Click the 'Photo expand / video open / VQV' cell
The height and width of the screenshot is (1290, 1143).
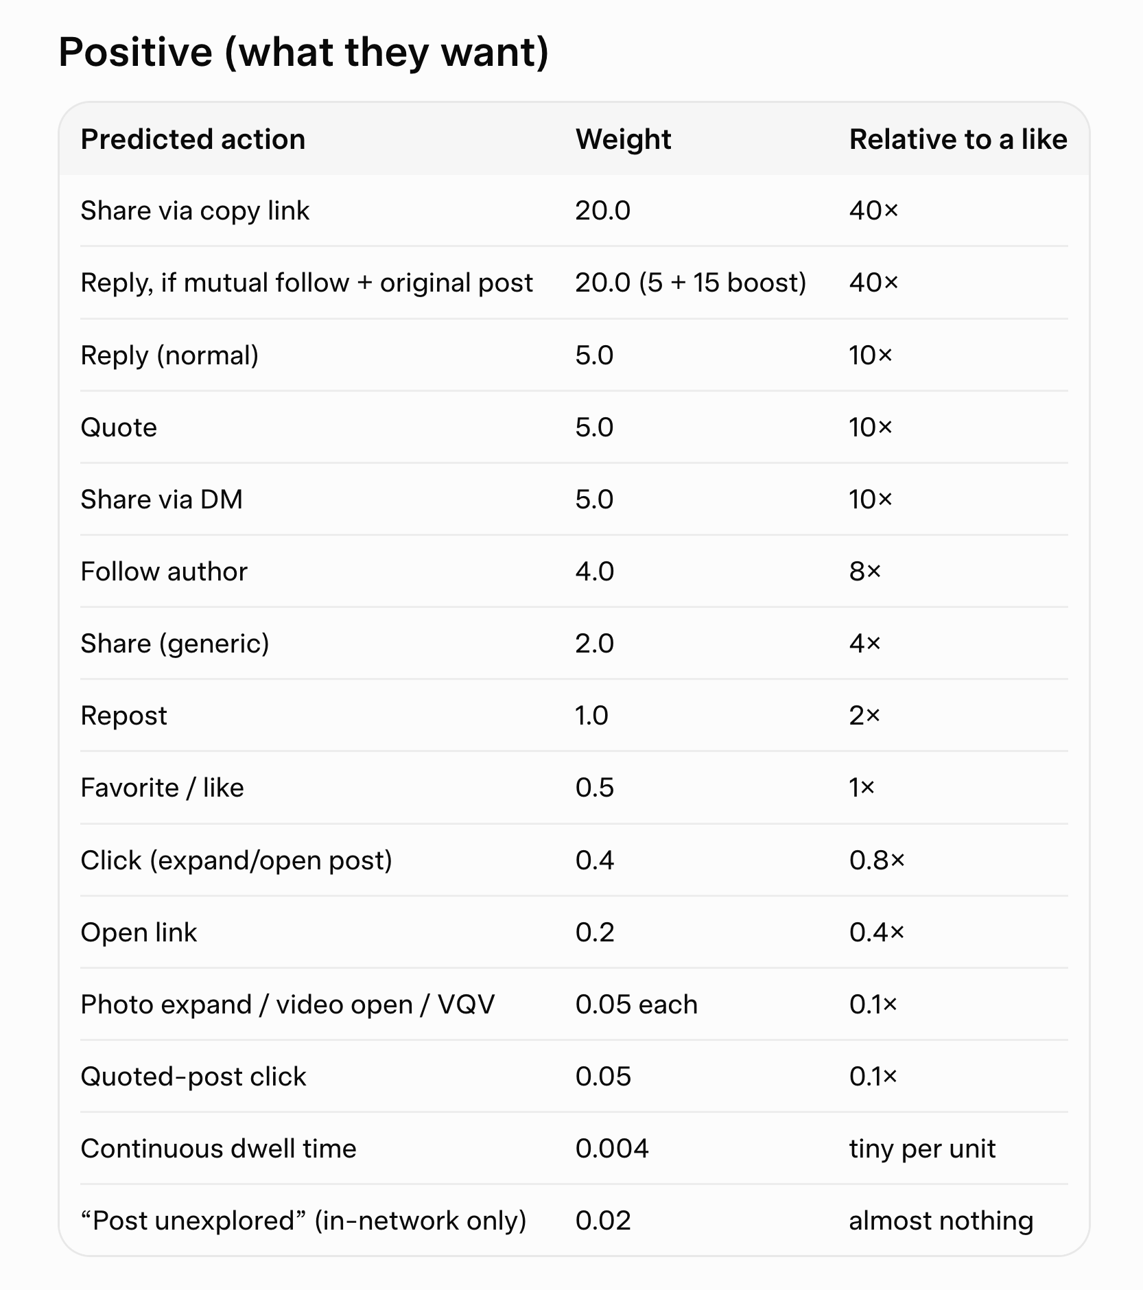tap(287, 1005)
